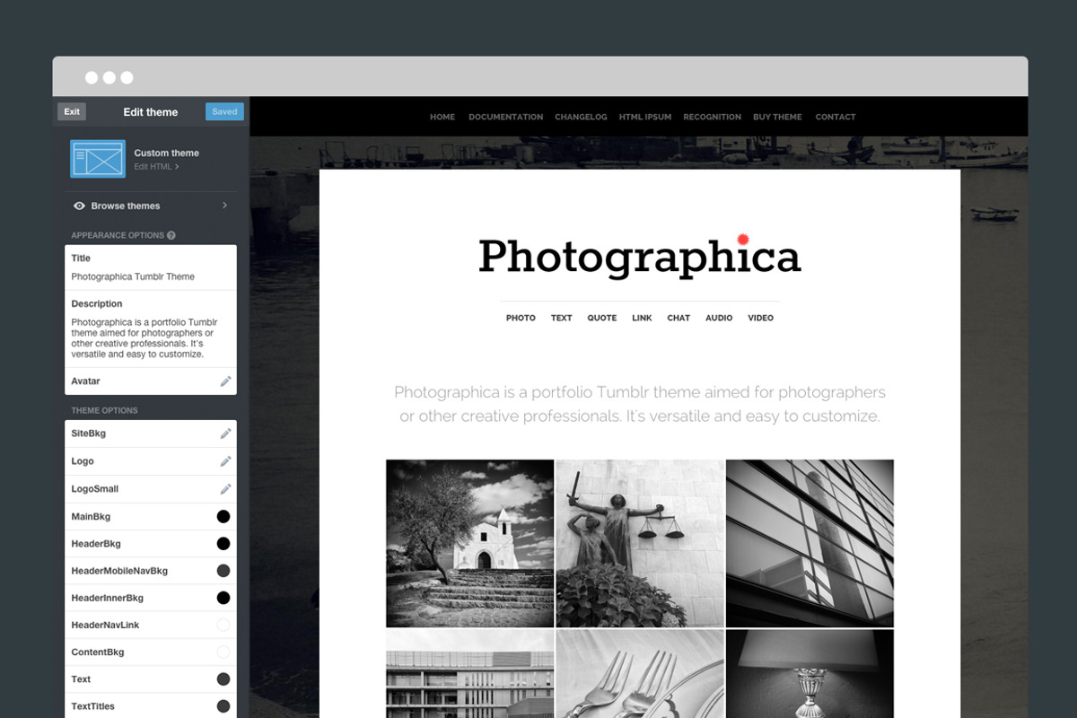Open RECOGNITION nav link
Screen dimensions: 1077x718
tap(712, 117)
